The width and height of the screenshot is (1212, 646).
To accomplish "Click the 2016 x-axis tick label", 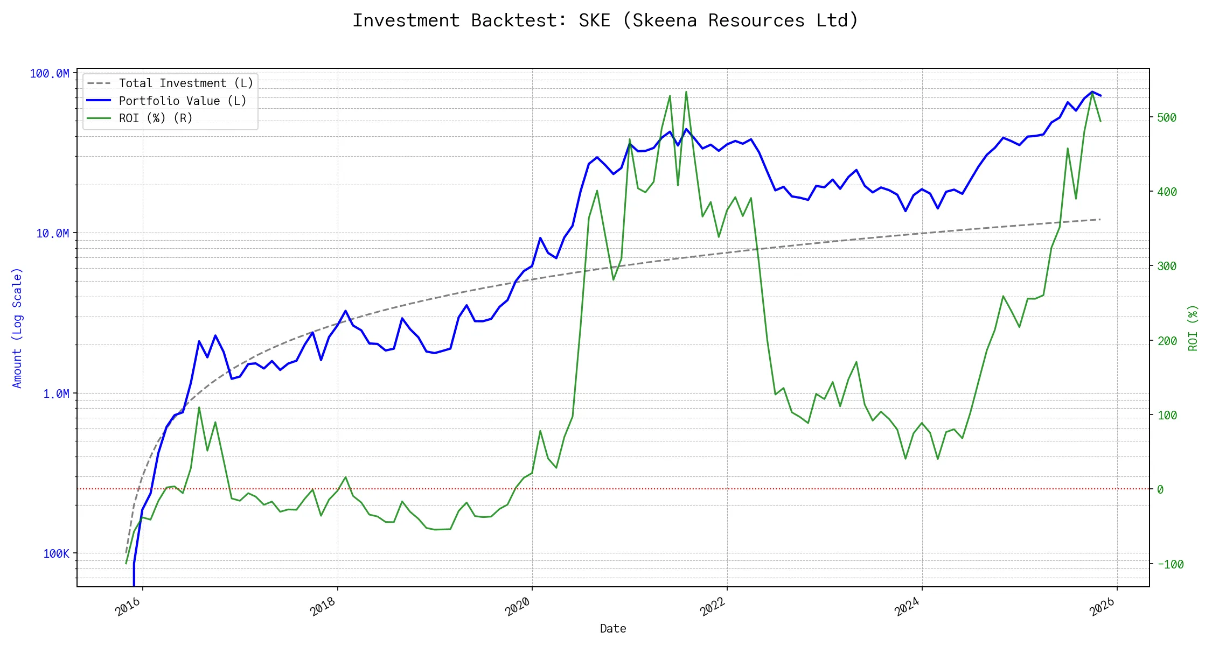I will (x=129, y=607).
